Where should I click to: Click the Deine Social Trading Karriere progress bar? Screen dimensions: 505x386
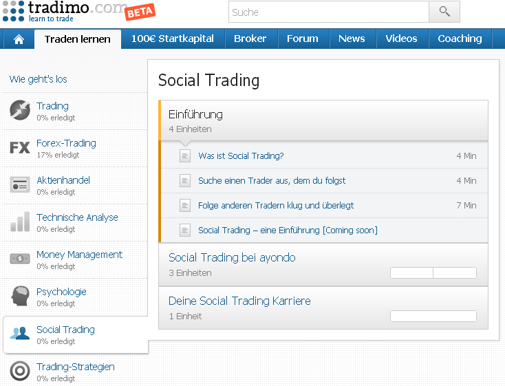433,317
